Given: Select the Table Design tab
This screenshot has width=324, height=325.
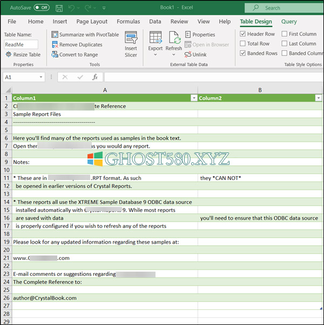Looking at the screenshot, I should (x=256, y=22).
